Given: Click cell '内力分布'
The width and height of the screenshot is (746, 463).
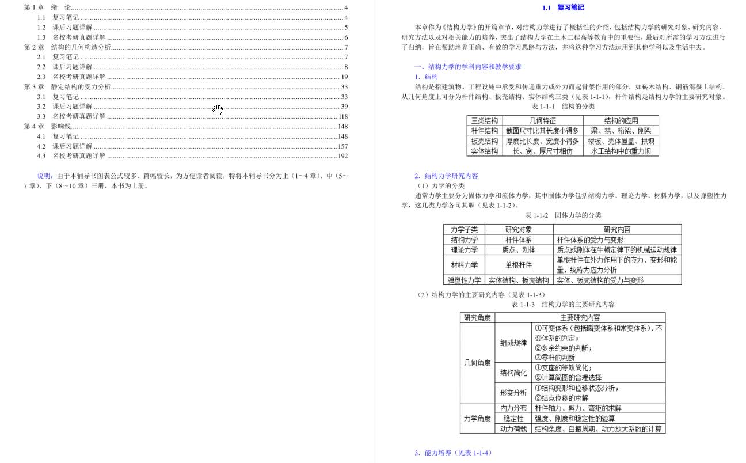Looking at the screenshot, I should click(x=513, y=408).
